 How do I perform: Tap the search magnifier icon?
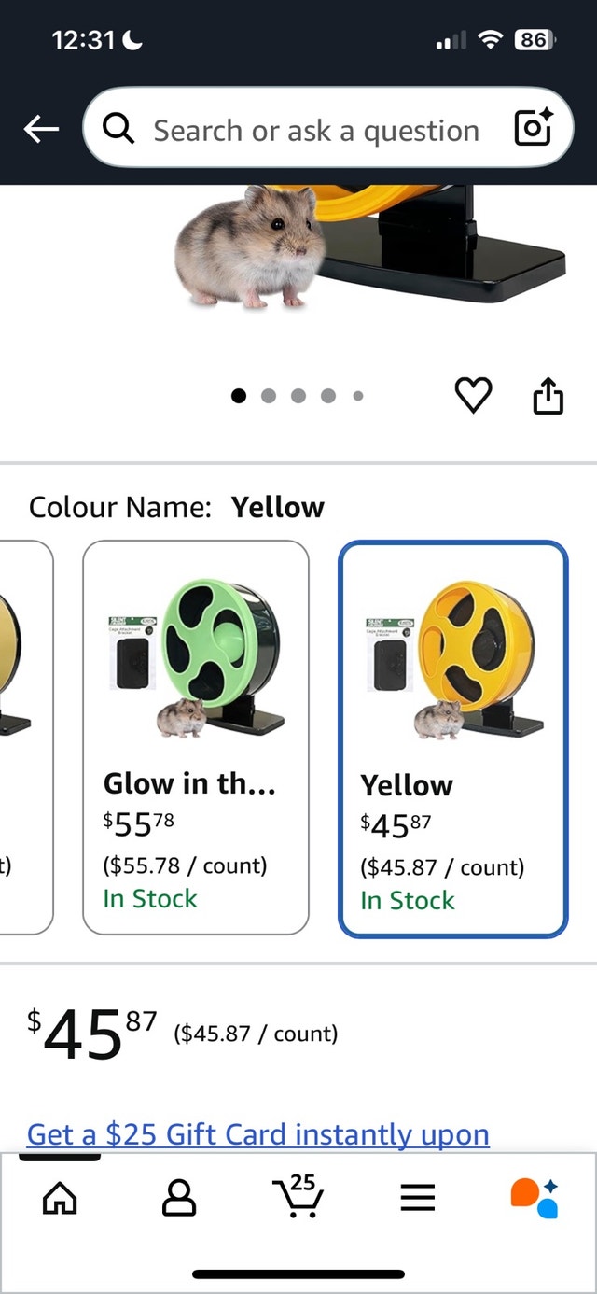118,131
